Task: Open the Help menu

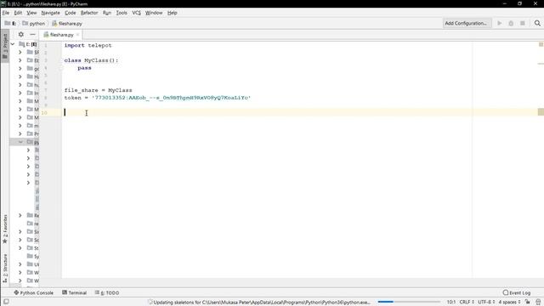Action: pos(172,13)
